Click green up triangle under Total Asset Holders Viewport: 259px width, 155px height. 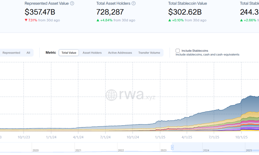[98, 20]
